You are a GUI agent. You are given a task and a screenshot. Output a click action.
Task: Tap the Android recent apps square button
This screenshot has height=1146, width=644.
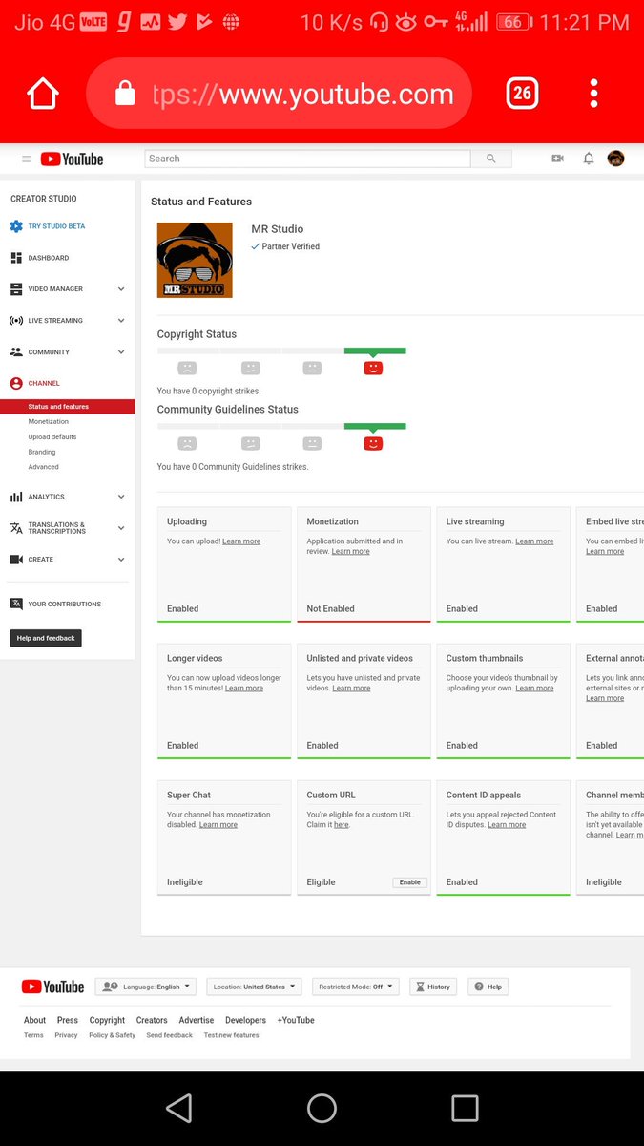click(x=465, y=1108)
